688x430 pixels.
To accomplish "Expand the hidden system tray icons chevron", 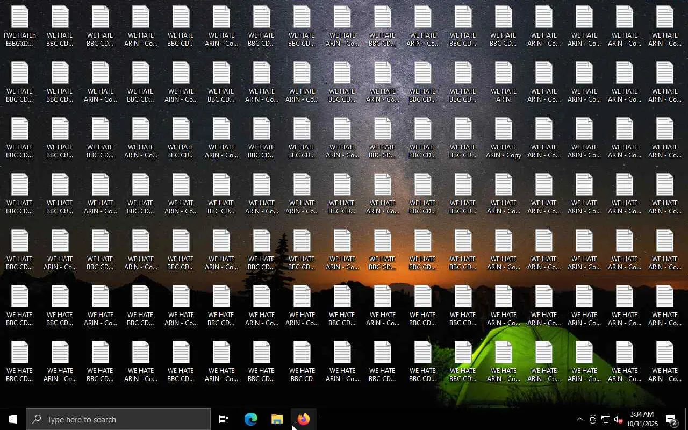I will tap(580, 419).
